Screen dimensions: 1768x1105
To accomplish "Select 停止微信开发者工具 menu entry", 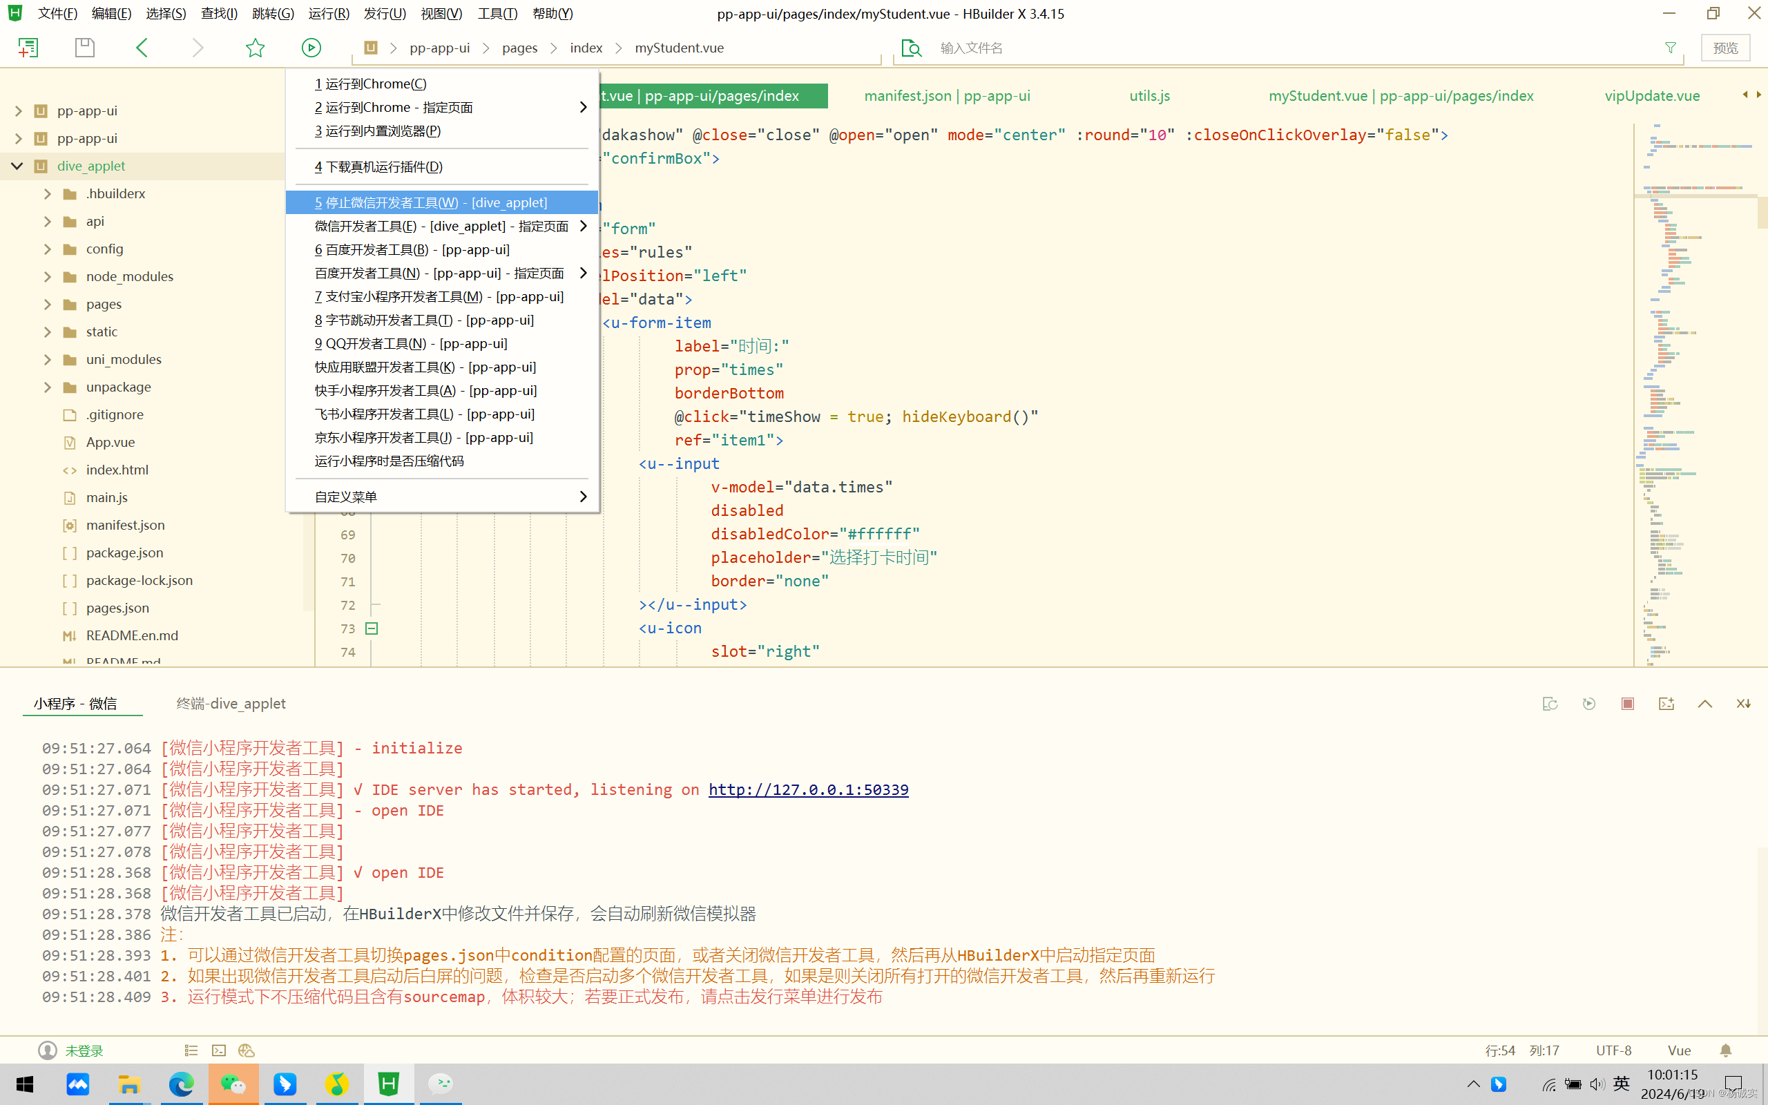I will tap(430, 202).
